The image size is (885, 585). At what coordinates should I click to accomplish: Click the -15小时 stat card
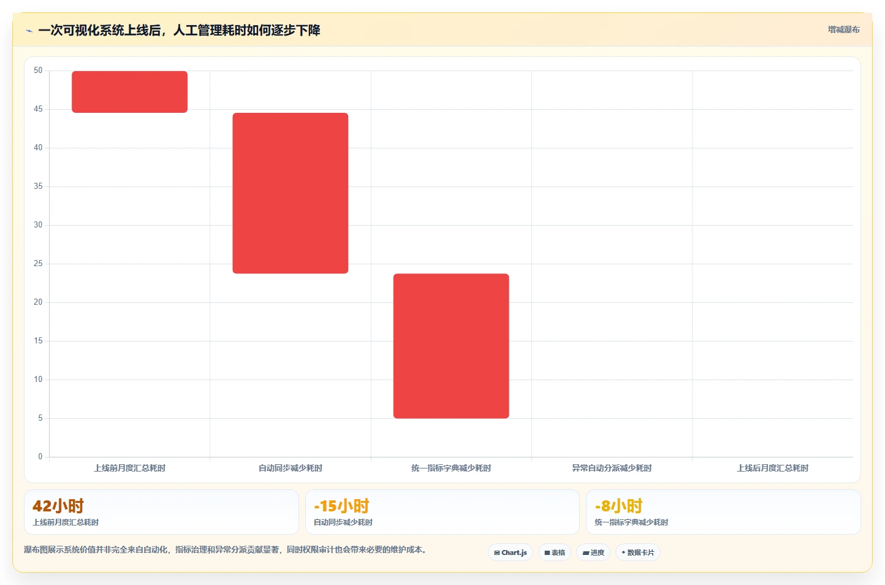442,512
